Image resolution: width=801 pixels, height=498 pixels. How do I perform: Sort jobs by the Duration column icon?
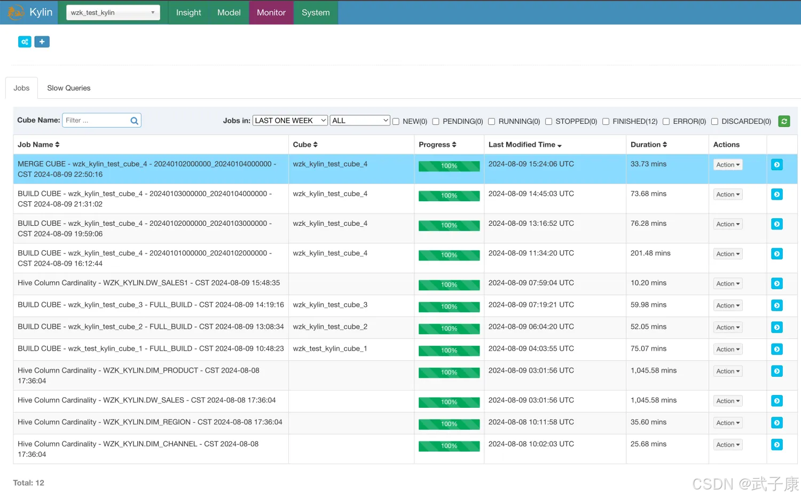tap(665, 145)
